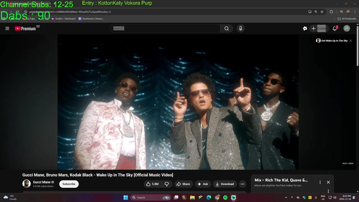Open Spotify from taskbar

pos(225,198)
